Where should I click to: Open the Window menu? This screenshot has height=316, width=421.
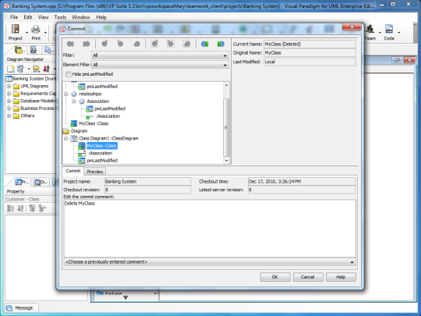pos(81,17)
